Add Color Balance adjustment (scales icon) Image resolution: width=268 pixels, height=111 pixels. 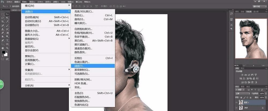tap(244, 78)
